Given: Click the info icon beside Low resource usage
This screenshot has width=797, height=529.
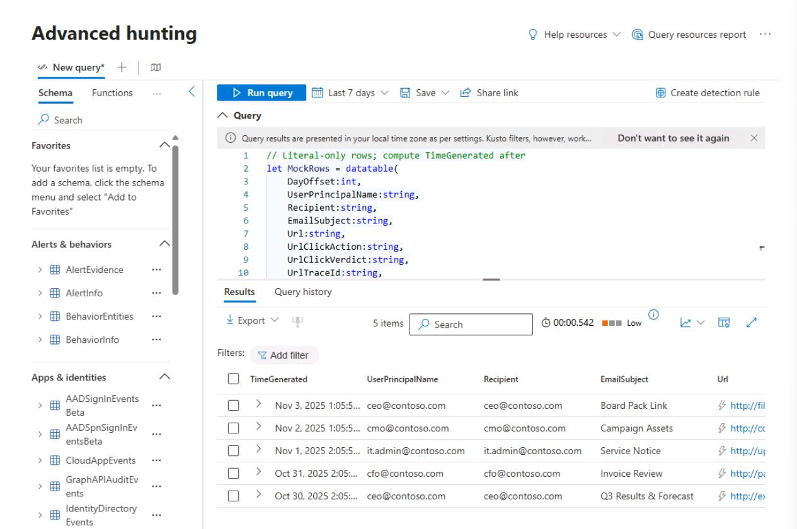Looking at the screenshot, I should (653, 316).
